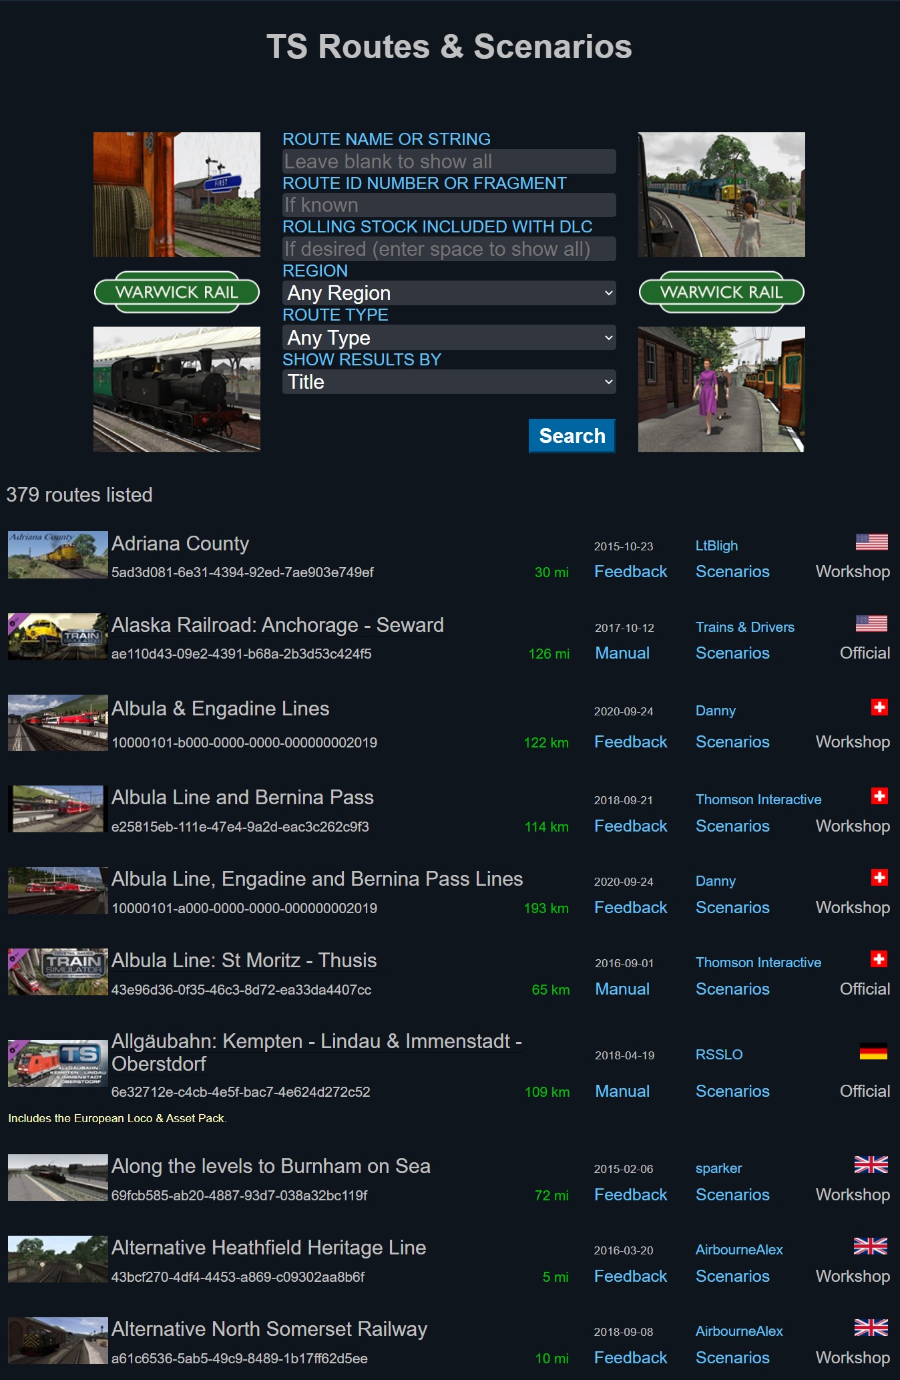This screenshot has width=900, height=1380.
Task: Open the Manual for Alaska Railroad
Action: [x=622, y=653]
